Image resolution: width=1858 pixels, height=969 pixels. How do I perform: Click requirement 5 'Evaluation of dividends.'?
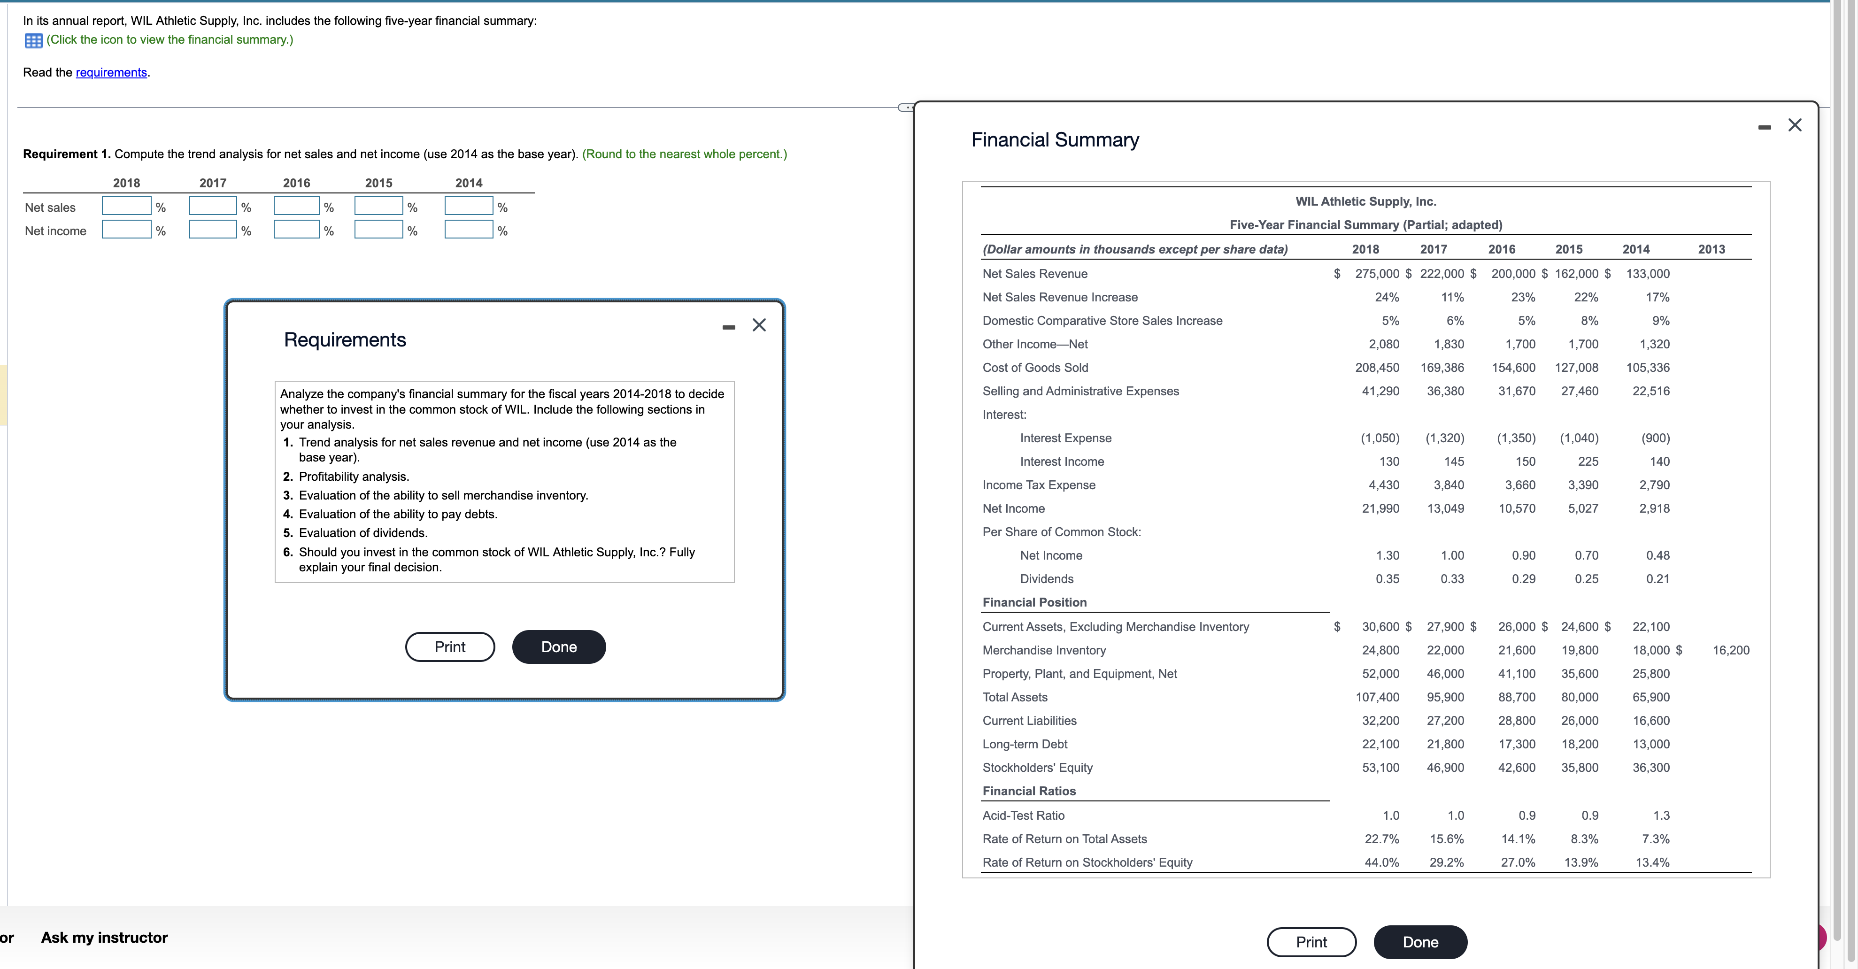pos(363,533)
